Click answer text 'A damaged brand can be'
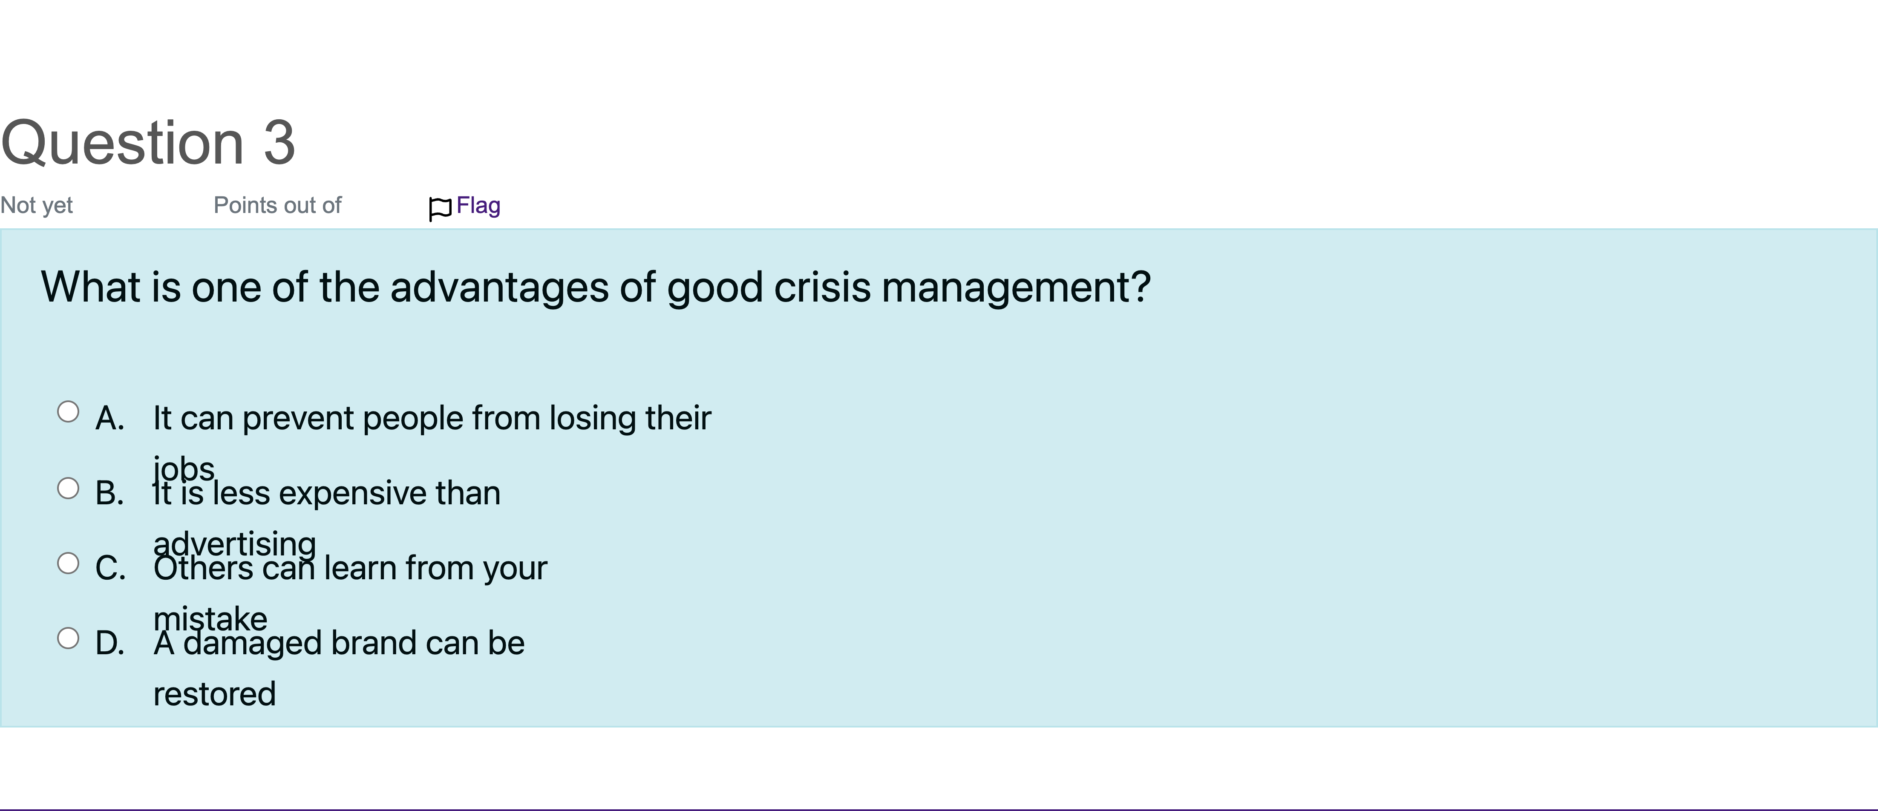Viewport: 1878px width, 811px height. (x=339, y=644)
